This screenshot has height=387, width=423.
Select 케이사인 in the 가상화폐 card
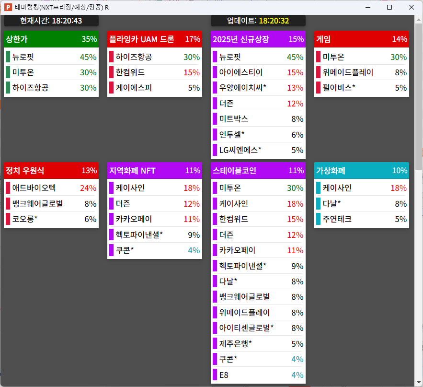362,188
